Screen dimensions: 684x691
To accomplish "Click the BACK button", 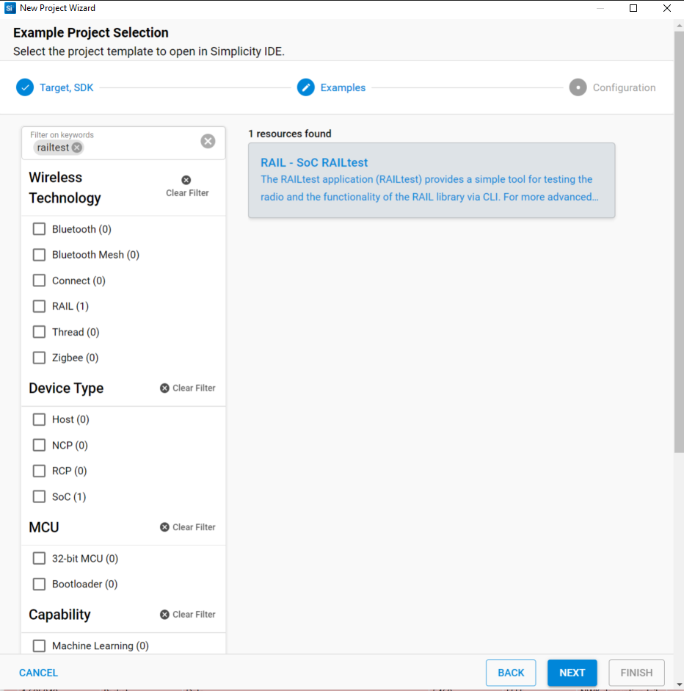I will point(511,673).
